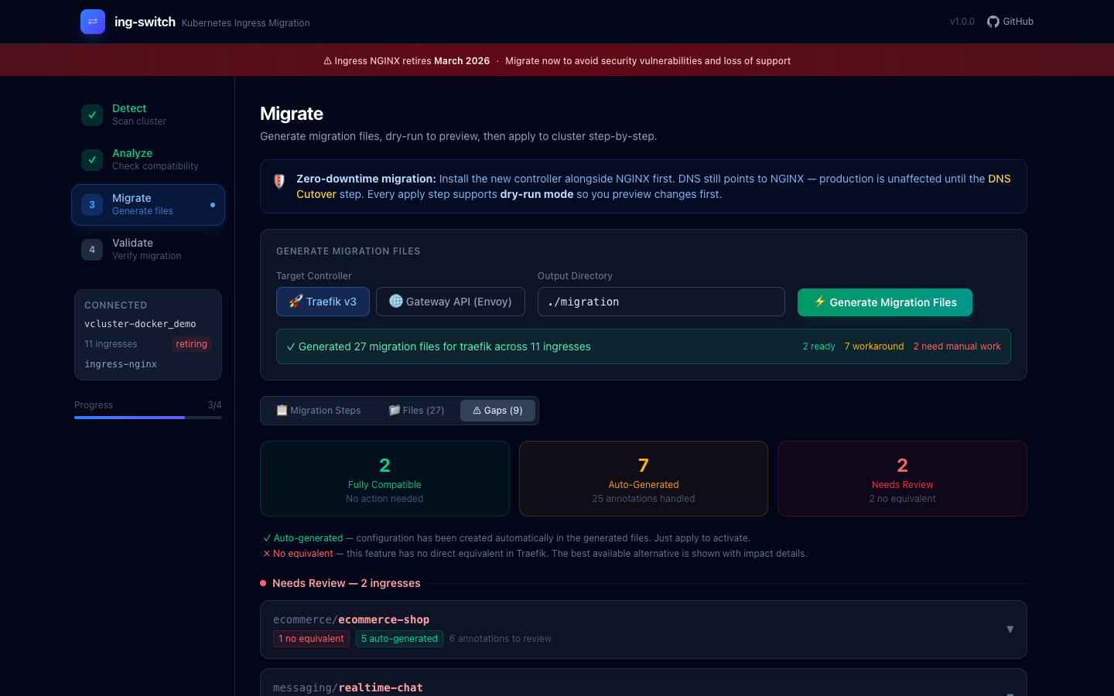
Task: Click the ingress-nginx controller label
Action: [121, 364]
